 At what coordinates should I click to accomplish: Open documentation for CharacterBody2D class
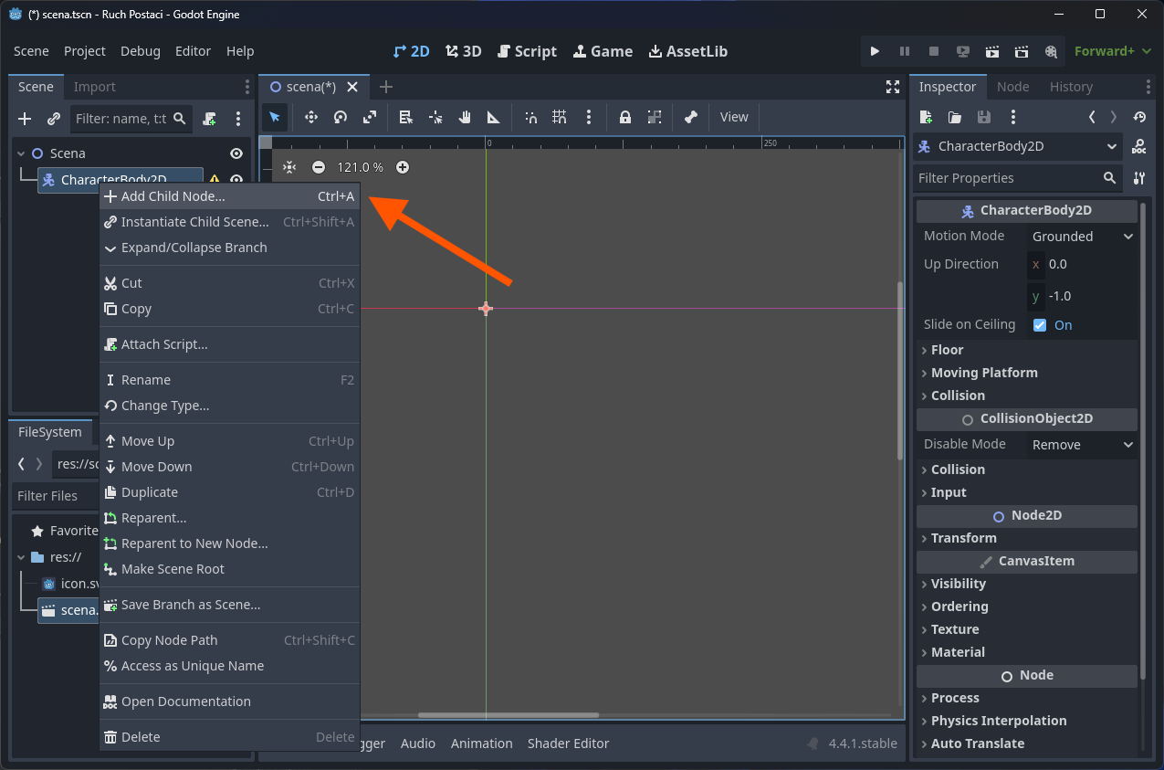1139,147
